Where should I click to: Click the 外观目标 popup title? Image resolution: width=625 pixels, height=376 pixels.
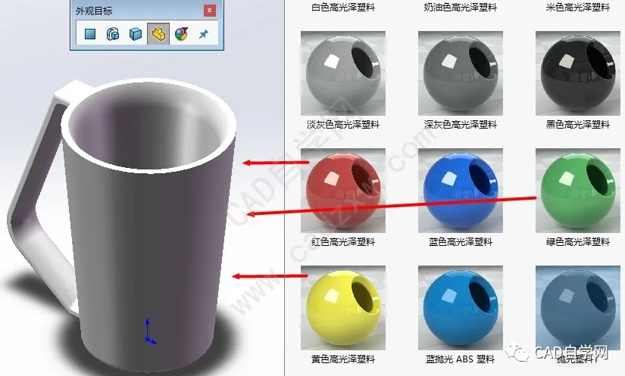94,11
